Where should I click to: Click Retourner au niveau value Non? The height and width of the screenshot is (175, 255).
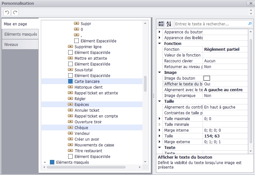click(208, 66)
